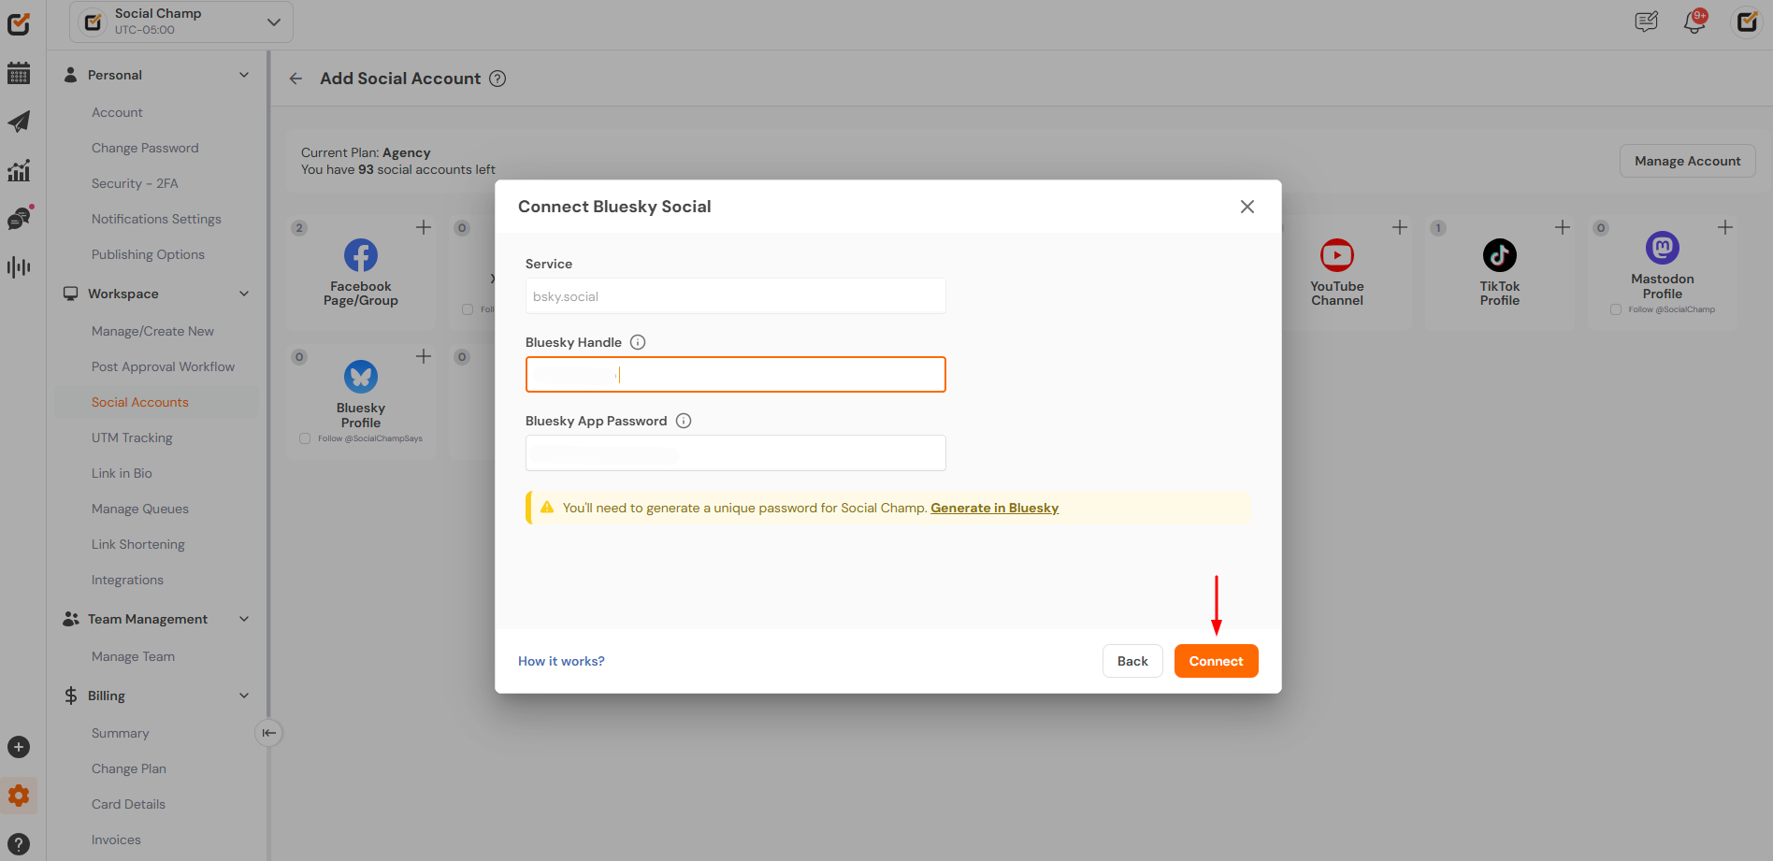This screenshot has height=861, width=1773.
Task: Click the notifications bell icon
Action: [1694, 22]
